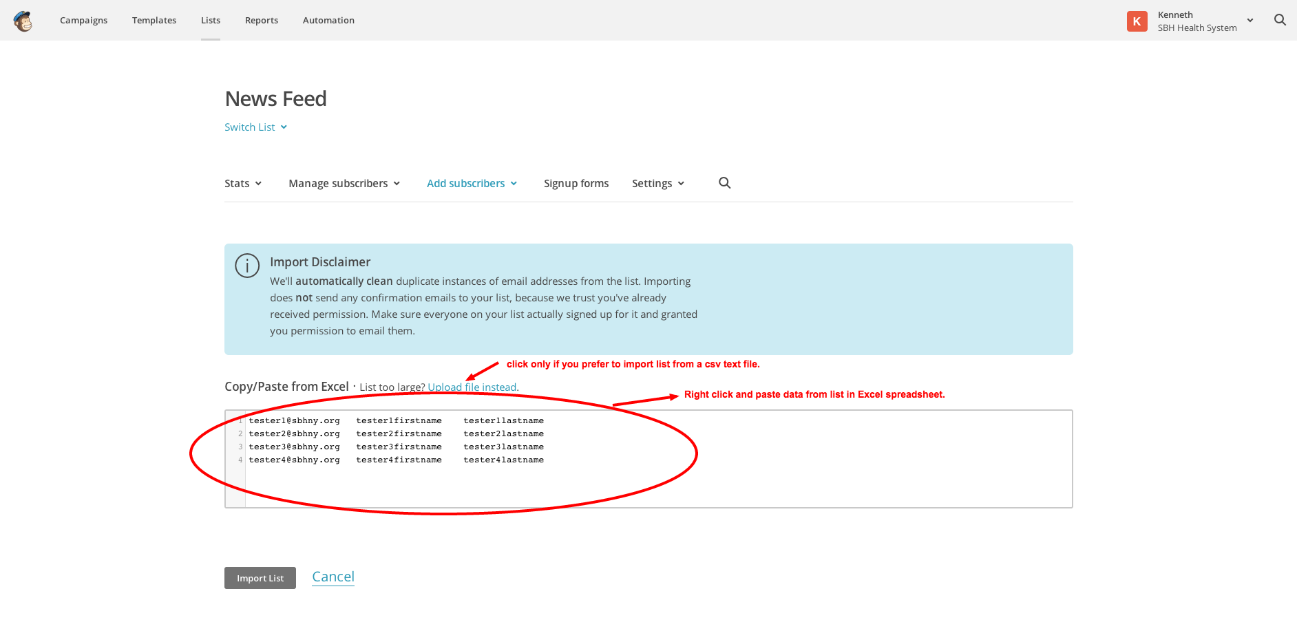
Task: Click the Import Disclaimer info icon
Action: pyautogui.click(x=247, y=266)
